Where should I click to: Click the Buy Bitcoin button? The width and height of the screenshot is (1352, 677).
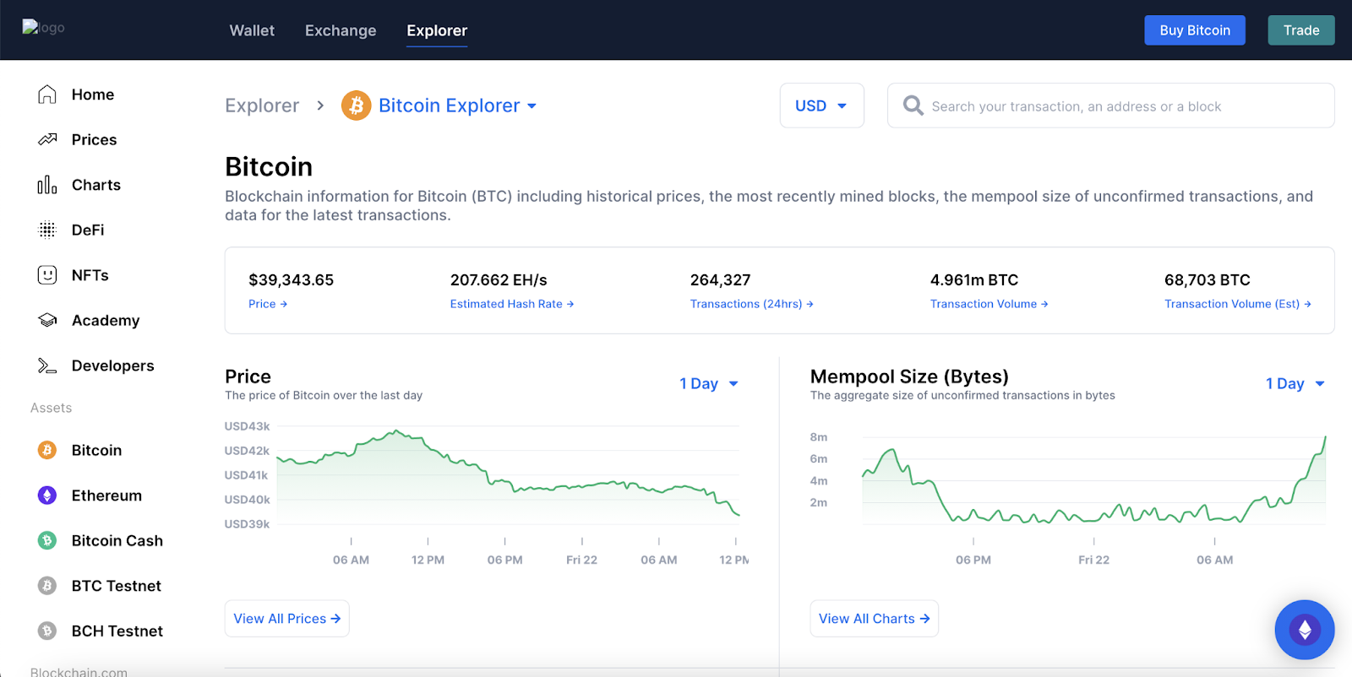pos(1195,30)
